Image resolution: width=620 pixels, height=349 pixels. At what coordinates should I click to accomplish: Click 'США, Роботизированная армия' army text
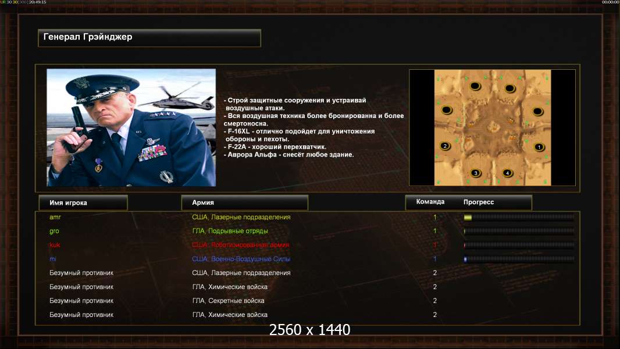[241, 245]
